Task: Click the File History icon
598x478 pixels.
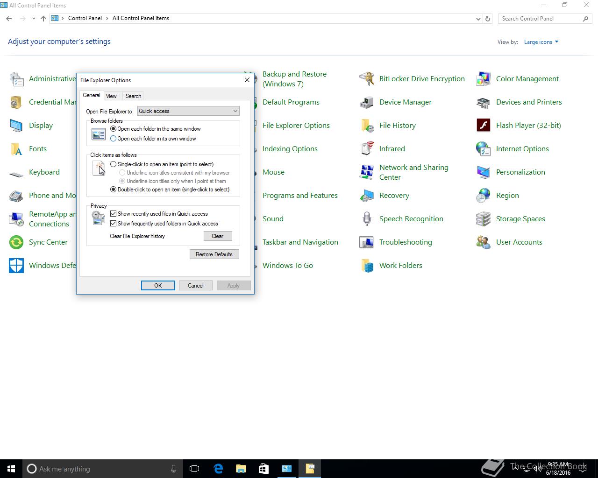Action: tap(367, 126)
